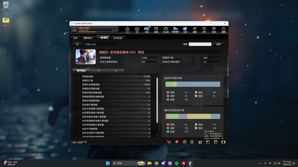Click the compass icon in bottom bar

tap(184, 142)
